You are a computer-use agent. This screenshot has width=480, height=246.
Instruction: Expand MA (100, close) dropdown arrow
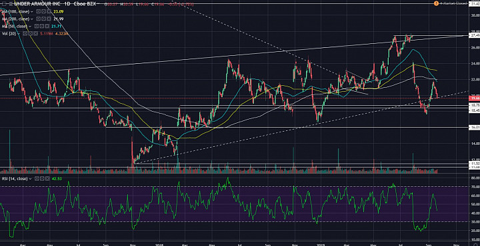32,11
